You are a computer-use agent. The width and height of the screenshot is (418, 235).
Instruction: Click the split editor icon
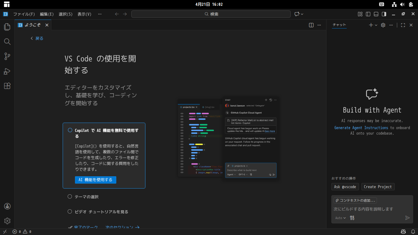(311, 25)
